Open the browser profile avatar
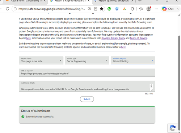This screenshot has height=133, width=181. 149,9
